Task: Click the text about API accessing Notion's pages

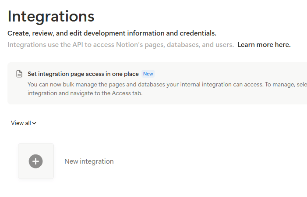Action: [120, 45]
